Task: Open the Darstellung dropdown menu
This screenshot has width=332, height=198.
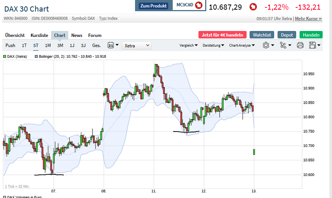Action: pyautogui.click(x=213, y=45)
